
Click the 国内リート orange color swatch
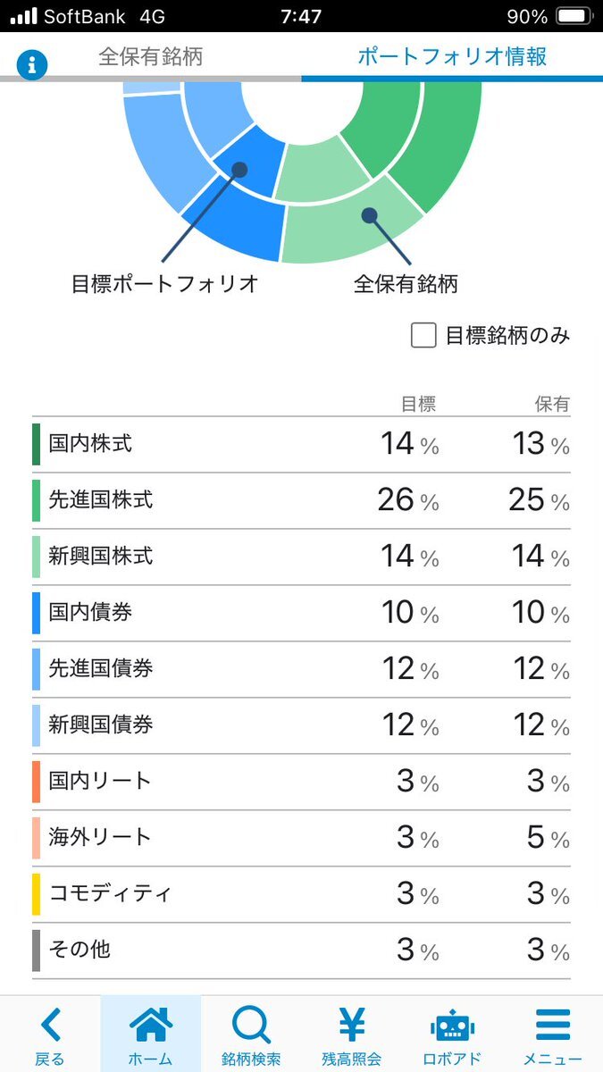[x=36, y=782]
